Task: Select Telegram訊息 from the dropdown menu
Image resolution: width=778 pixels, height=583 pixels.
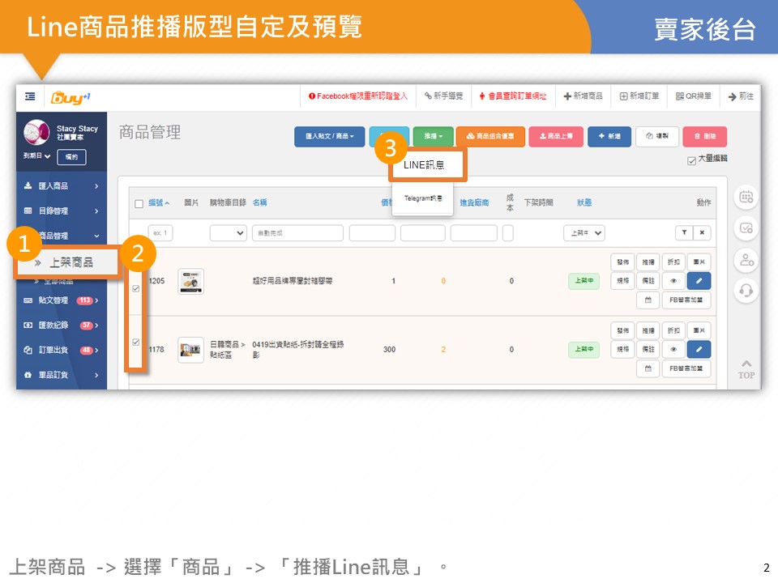Action: coord(424,198)
